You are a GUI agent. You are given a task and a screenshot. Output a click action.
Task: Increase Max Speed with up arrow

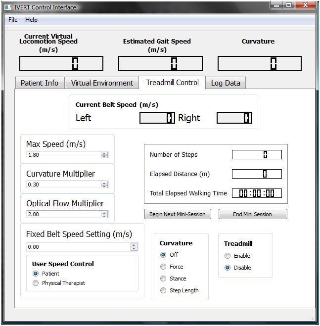[104, 153]
